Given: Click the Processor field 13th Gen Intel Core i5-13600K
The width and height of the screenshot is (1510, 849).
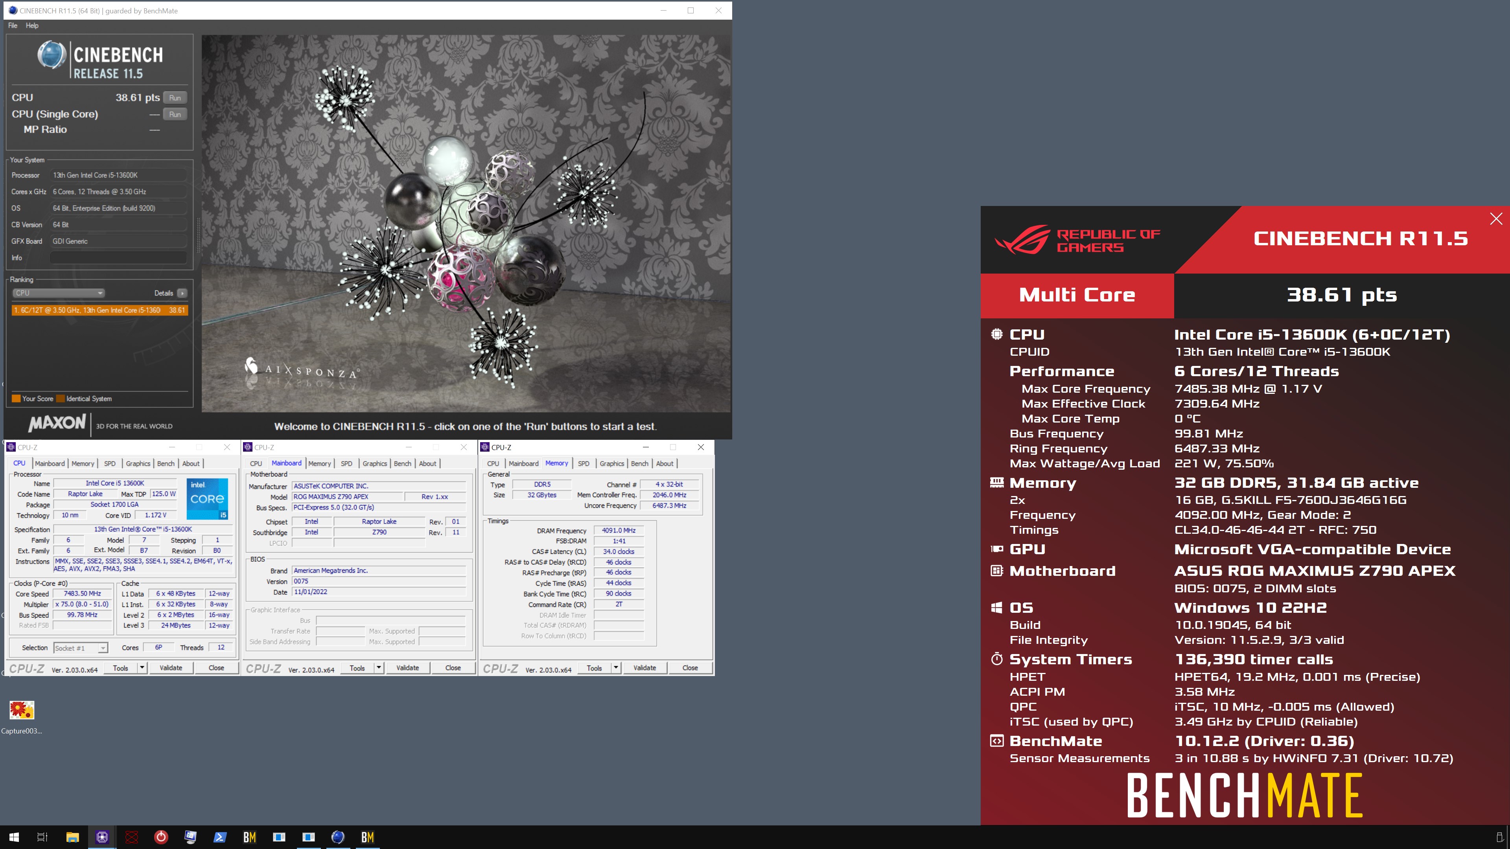Looking at the screenshot, I should tap(118, 175).
